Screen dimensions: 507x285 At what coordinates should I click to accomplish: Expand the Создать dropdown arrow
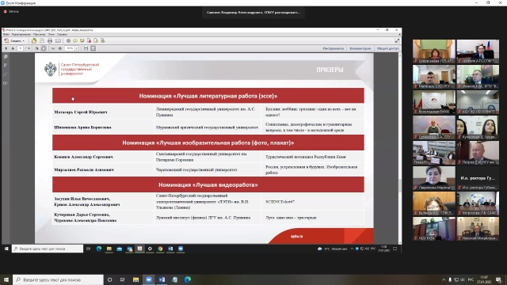pos(23,40)
